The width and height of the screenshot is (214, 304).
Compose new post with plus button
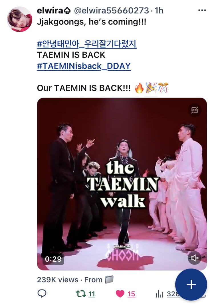click(x=191, y=285)
